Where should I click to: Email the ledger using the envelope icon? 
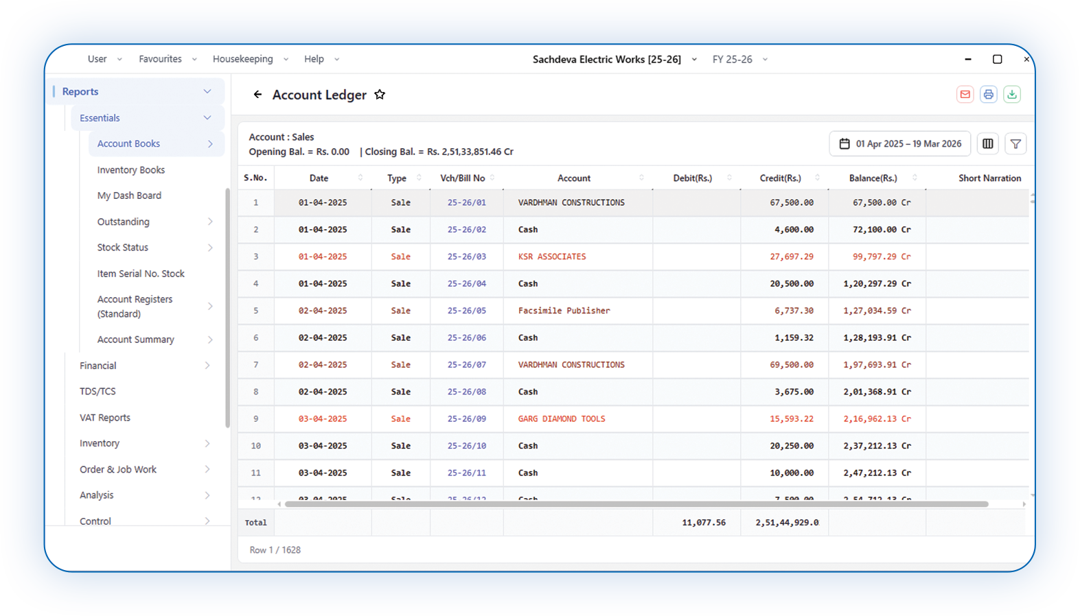tap(965, 95)
